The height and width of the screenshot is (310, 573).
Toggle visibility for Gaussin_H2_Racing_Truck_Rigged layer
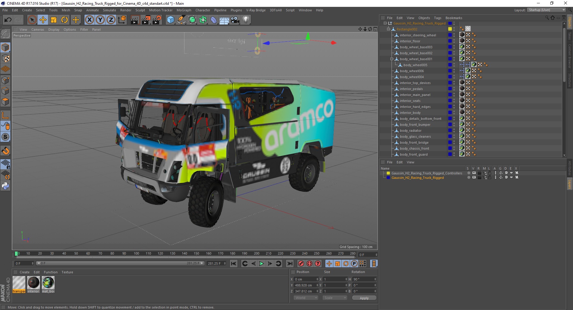click(474, 178)
